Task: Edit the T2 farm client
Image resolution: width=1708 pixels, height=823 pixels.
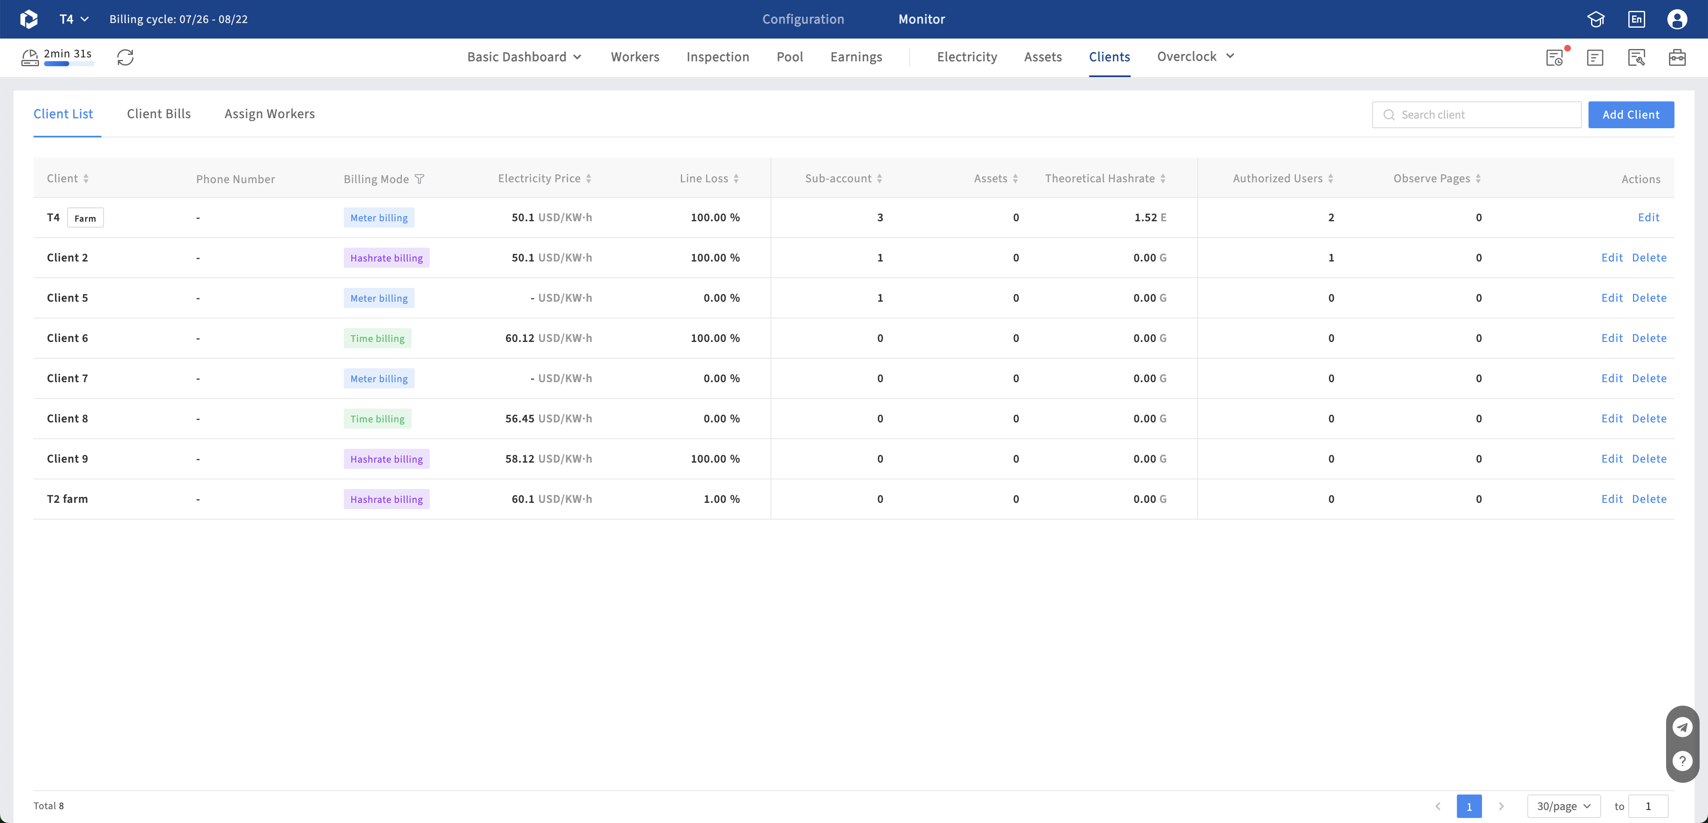Action: (1612, 499)
